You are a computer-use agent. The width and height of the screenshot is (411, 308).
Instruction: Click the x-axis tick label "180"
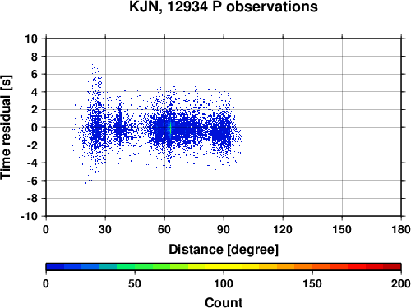(x=401, y=229)
